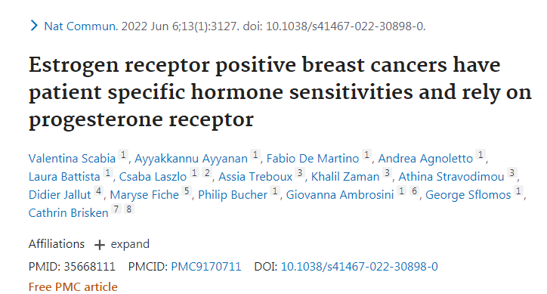Open author Valentina Scabia
Screen dimensions: 547x294
pos(72,159)
